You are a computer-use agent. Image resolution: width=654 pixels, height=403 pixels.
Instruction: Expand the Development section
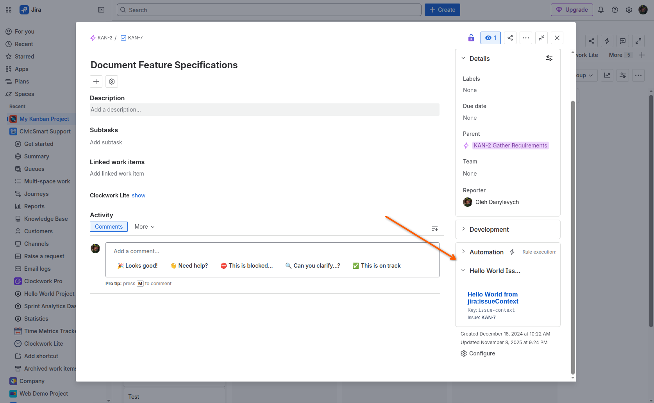(x=463, y=229)
